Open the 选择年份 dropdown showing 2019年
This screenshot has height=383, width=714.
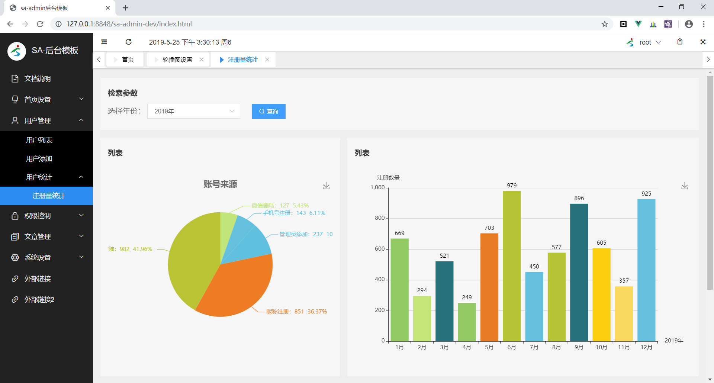(194, 111)
